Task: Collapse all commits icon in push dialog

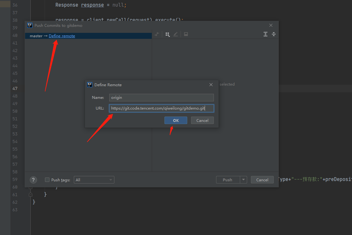Action: [x=274, y=34]
